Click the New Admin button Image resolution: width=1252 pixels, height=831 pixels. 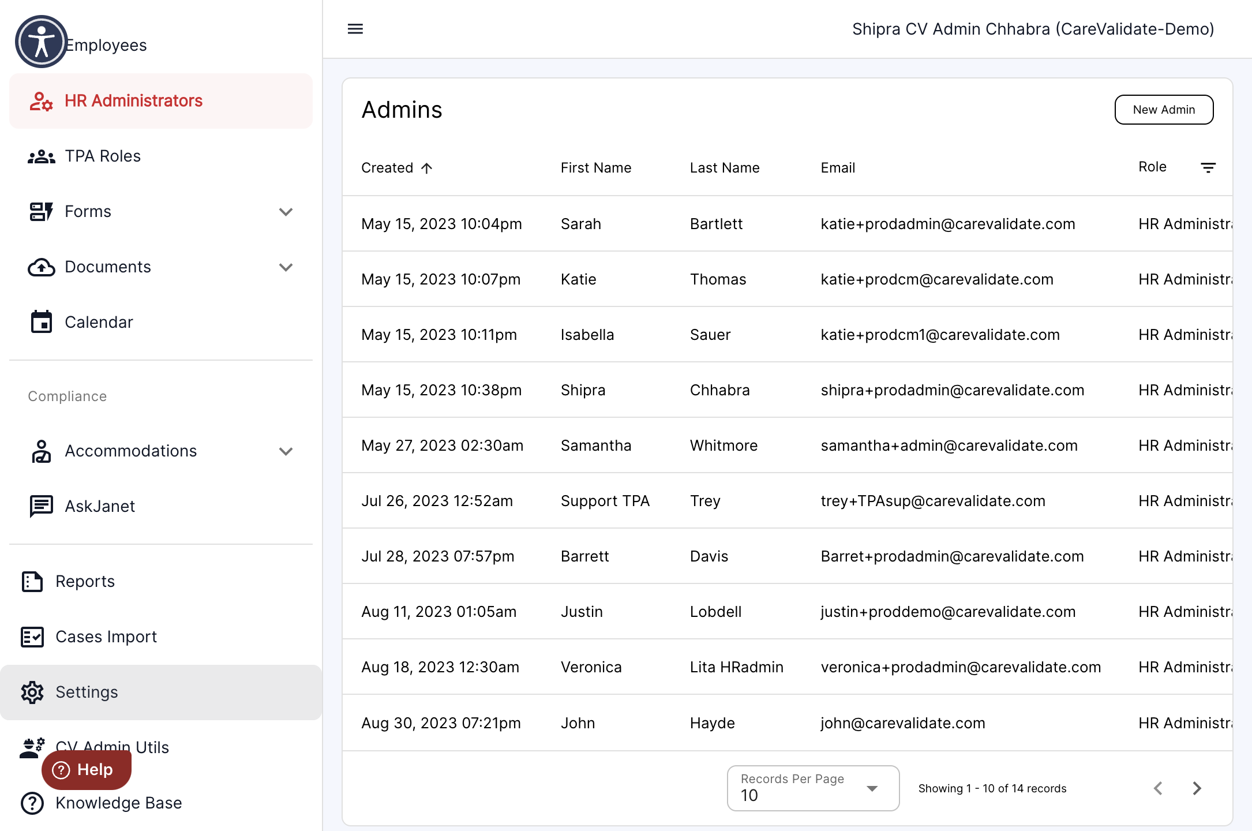1164,110
